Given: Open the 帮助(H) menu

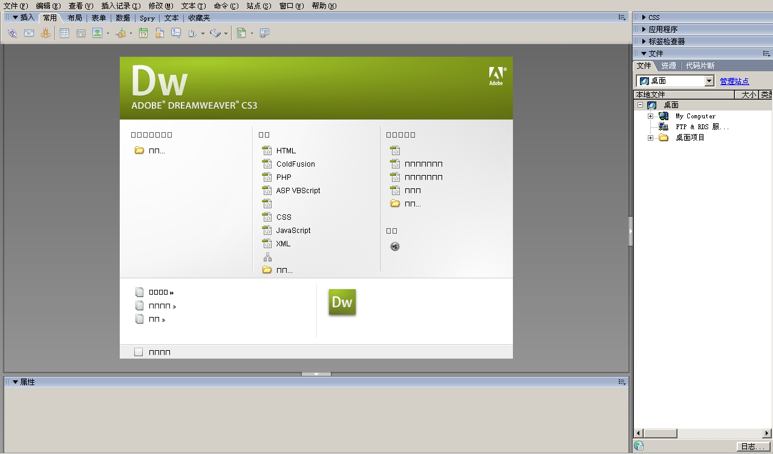Looking at the screenshot, I should (324, 5).
